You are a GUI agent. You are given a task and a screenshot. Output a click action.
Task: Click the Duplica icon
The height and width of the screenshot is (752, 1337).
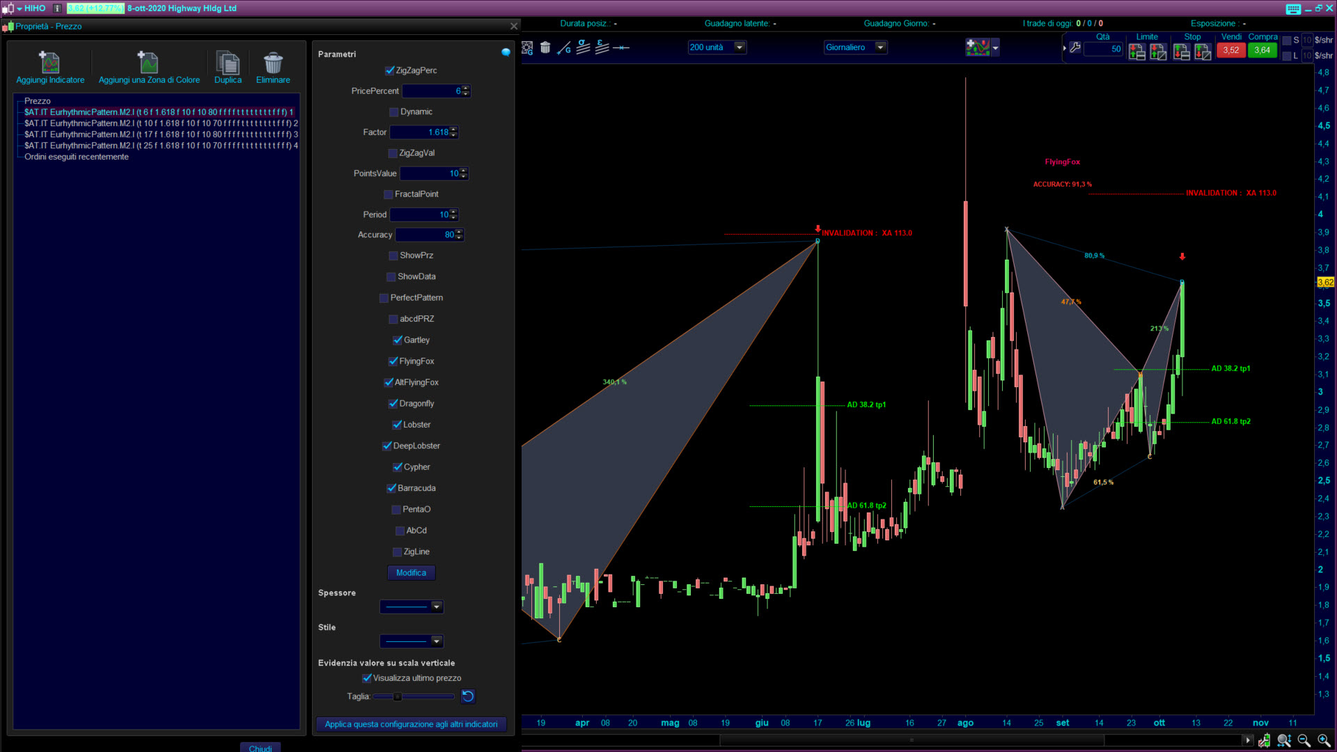click(x=228, y=63)
